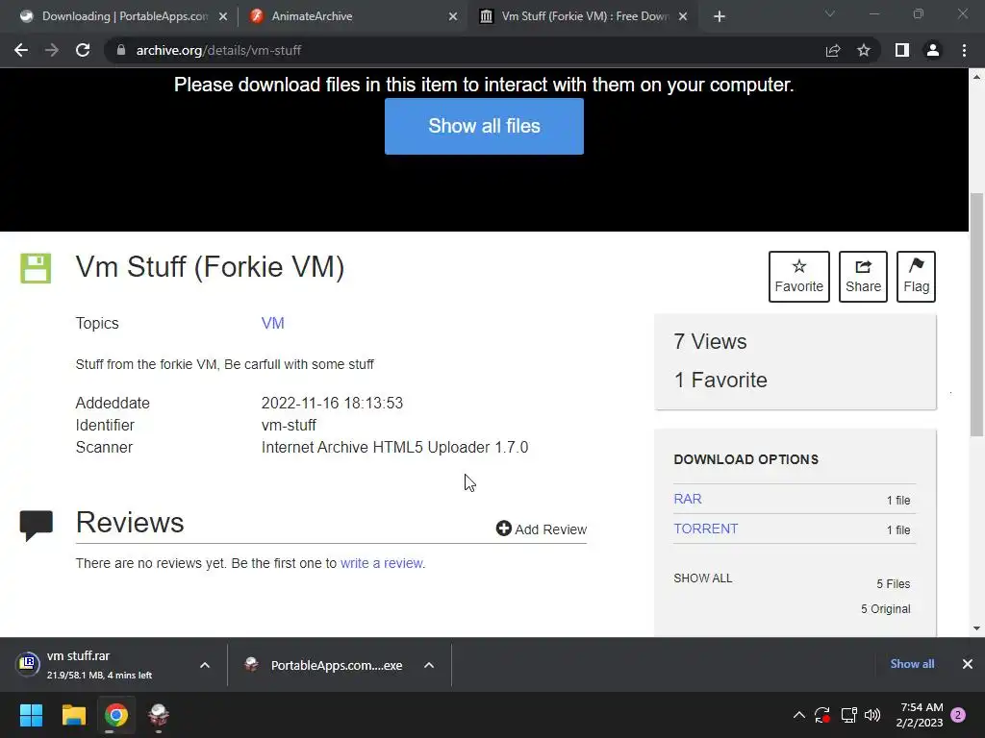Open the write a review link
This screenshot has height=738, width=985.
pyautogui.click(x=381, y=563)
